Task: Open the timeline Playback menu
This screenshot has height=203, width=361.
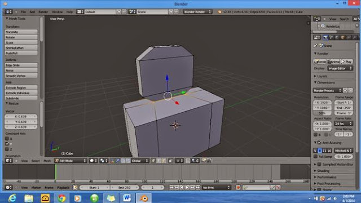Action: 63,188
